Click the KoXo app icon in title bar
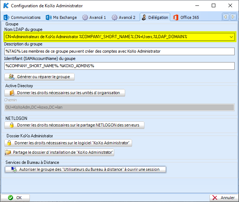 tap(6, 6)
